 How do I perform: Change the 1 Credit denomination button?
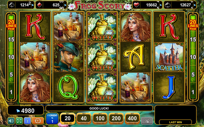pyautogui.click(x=52, y=119)
